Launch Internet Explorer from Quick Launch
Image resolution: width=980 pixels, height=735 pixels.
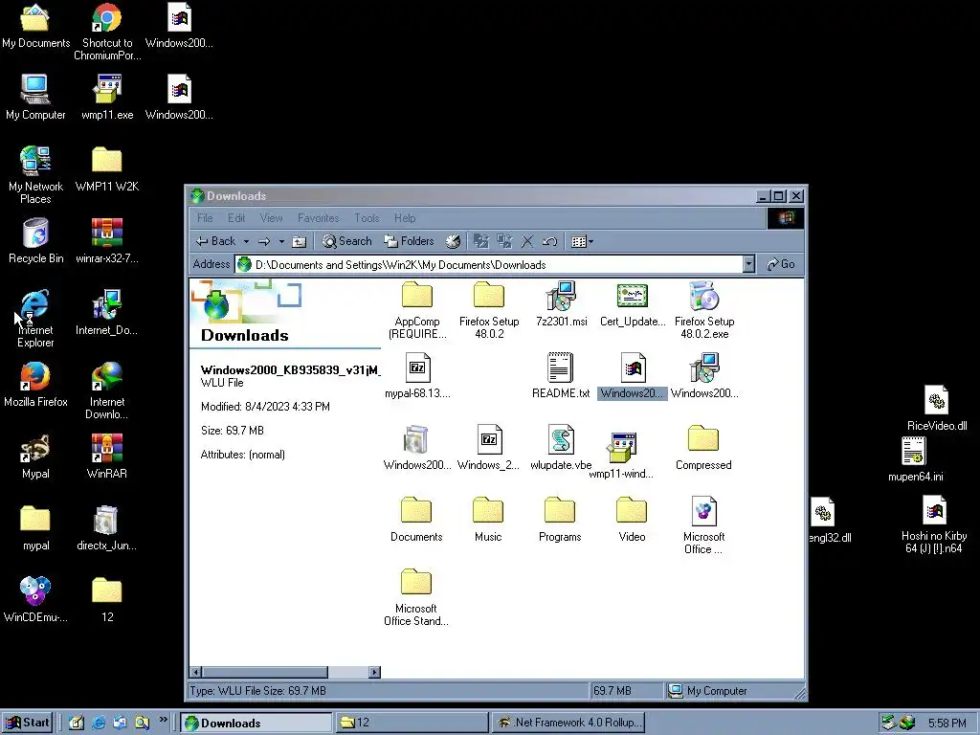(99, 723)
